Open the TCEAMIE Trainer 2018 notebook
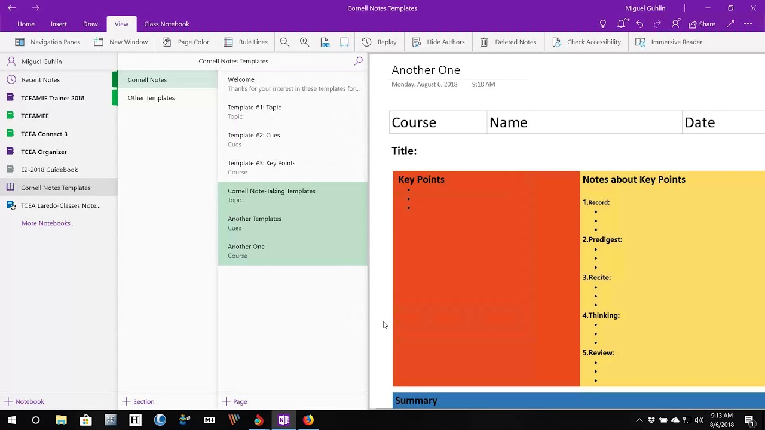765x430 pixels. click(59, 98)
